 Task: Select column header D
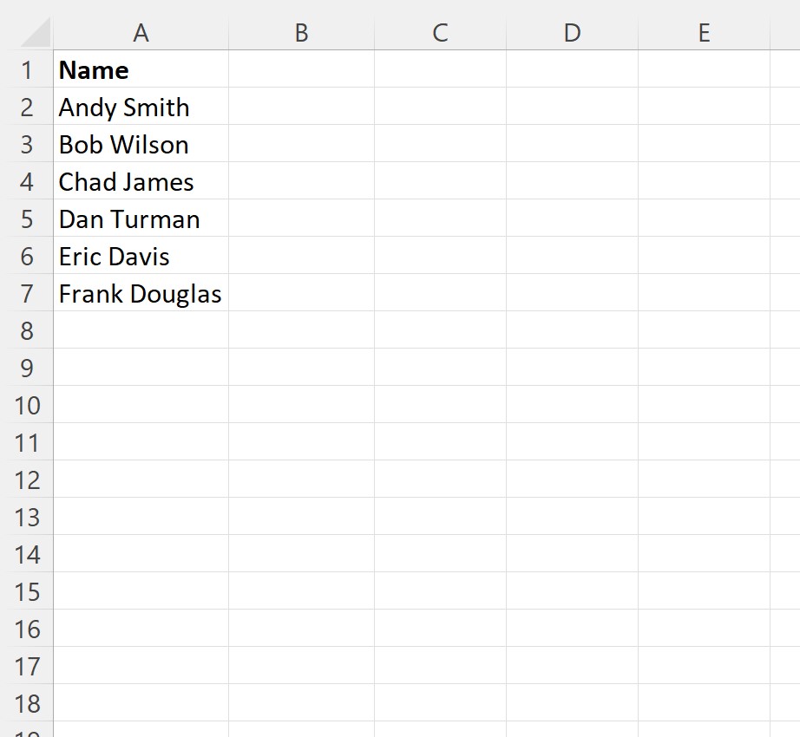coord(572,32)
